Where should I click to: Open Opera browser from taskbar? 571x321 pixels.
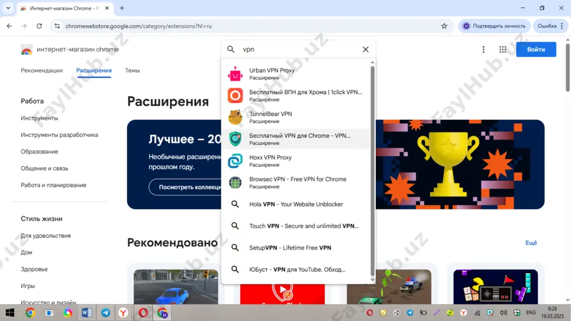(143, 312)
